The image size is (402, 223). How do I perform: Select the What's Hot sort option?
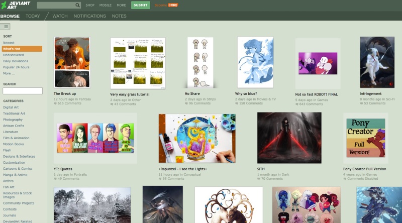click(22, 49)
